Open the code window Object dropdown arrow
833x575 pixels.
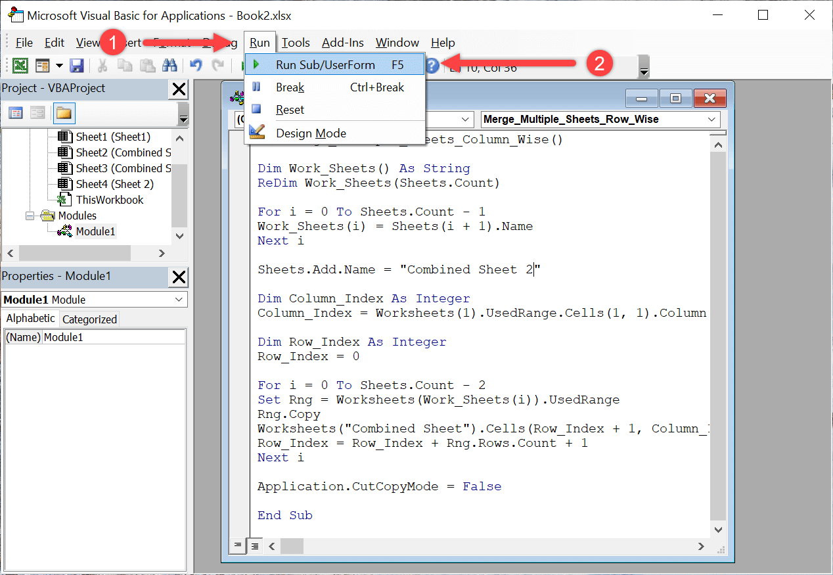[466, 120]
